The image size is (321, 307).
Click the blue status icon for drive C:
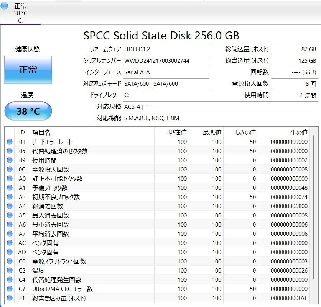coord(5,6)
